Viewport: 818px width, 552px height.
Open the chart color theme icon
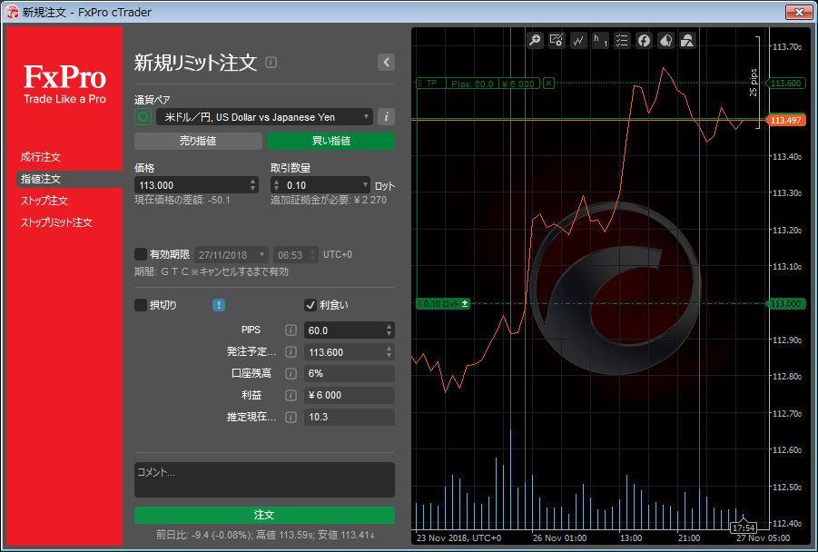click(x=665, y=40)
